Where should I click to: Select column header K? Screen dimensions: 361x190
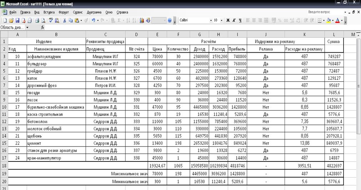click(x=305, y=35)
